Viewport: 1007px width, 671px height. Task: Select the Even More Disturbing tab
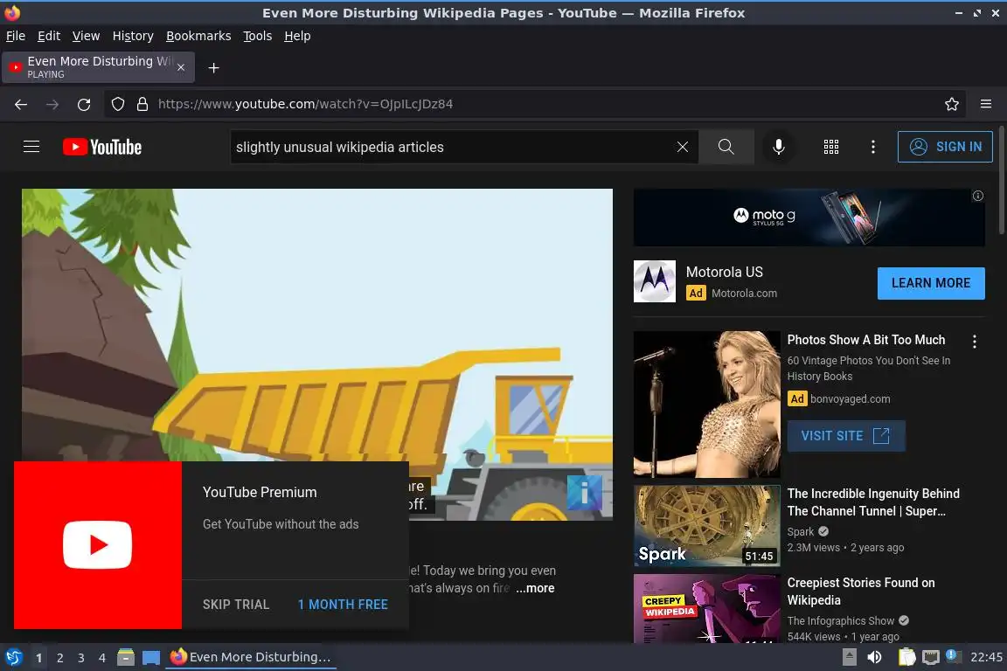(98, 67)
